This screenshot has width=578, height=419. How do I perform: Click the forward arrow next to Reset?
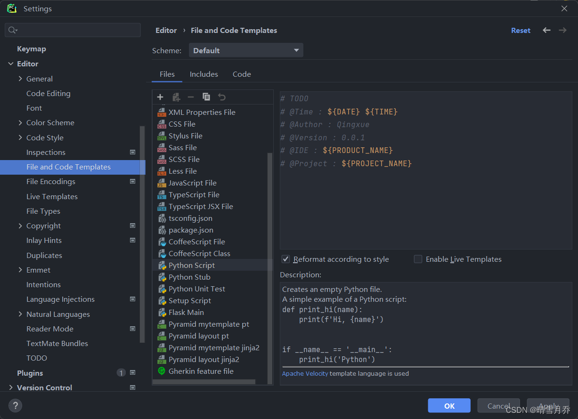coord(562,30)
